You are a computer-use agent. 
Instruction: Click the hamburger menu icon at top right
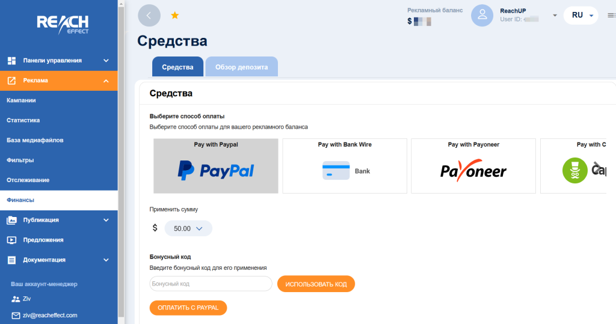(x=611, y=15)
